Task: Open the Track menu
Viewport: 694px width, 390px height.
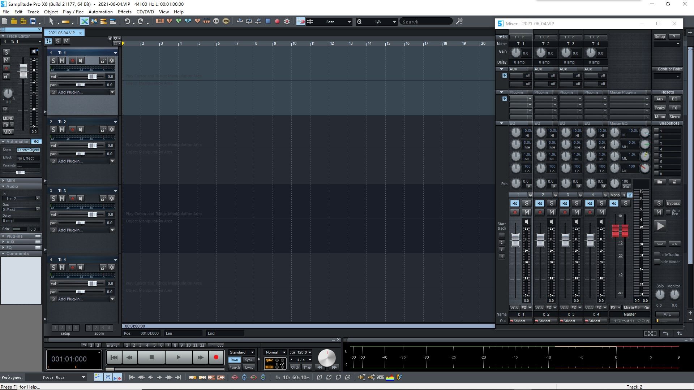Action: (x=33, y=12)
